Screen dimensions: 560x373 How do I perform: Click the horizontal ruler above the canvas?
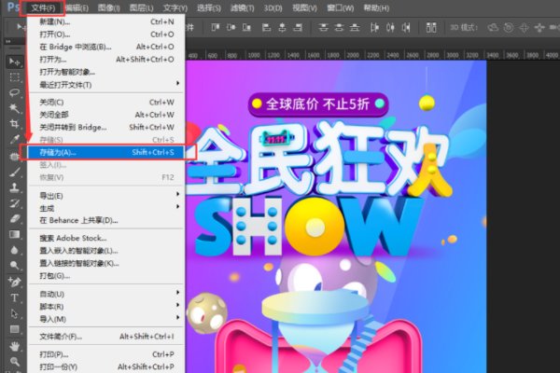373,54
